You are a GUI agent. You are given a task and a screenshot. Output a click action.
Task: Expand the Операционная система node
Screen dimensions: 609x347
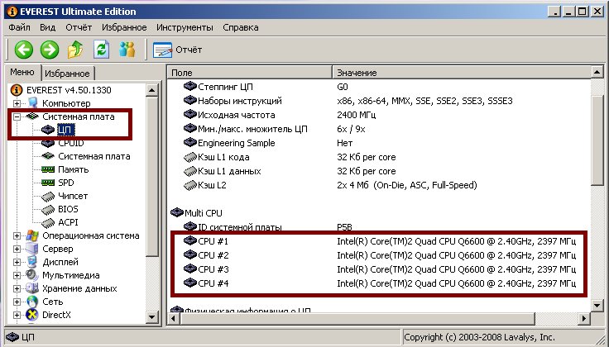[17, 235]
